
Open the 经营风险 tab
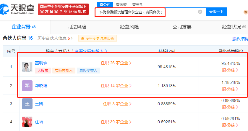(129, 27)
